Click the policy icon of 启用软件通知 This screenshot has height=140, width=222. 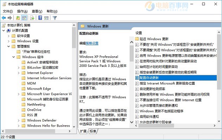137,116
